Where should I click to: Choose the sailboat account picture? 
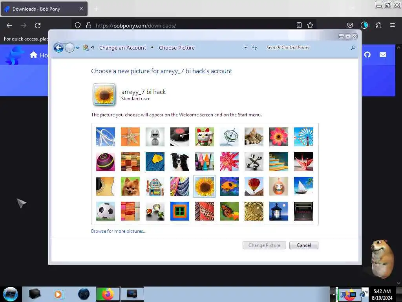[303, 186]
